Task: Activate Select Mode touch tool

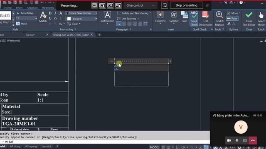Action: (261, 19)
